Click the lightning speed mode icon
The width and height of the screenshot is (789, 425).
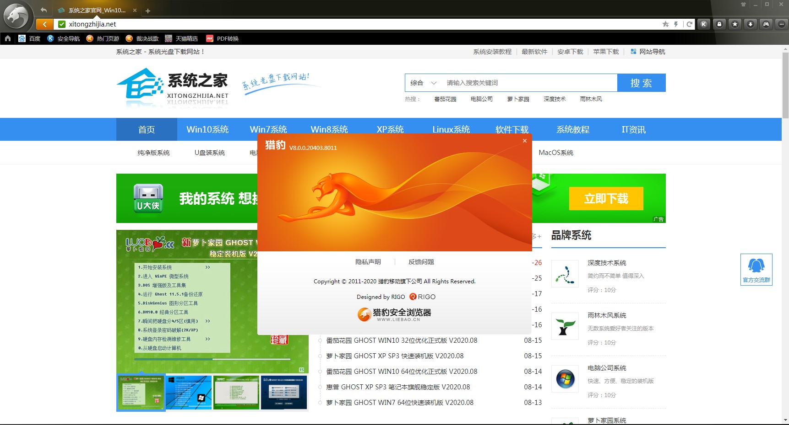[676, 24]
